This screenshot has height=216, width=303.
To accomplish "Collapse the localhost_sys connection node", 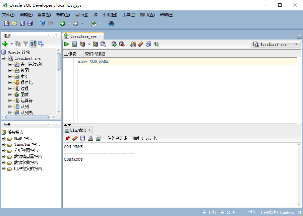I will pyautogui.click(x=3, y=58).
